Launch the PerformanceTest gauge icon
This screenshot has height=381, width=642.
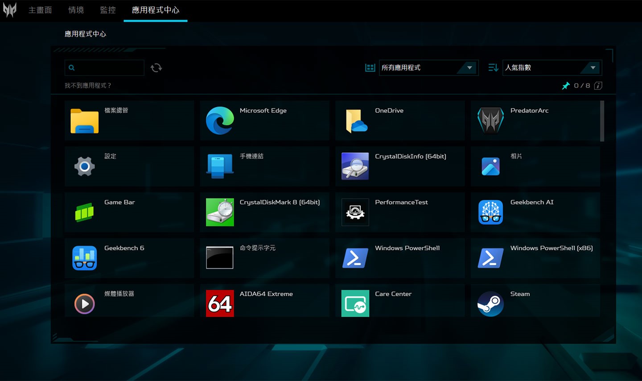click(355, 212)
